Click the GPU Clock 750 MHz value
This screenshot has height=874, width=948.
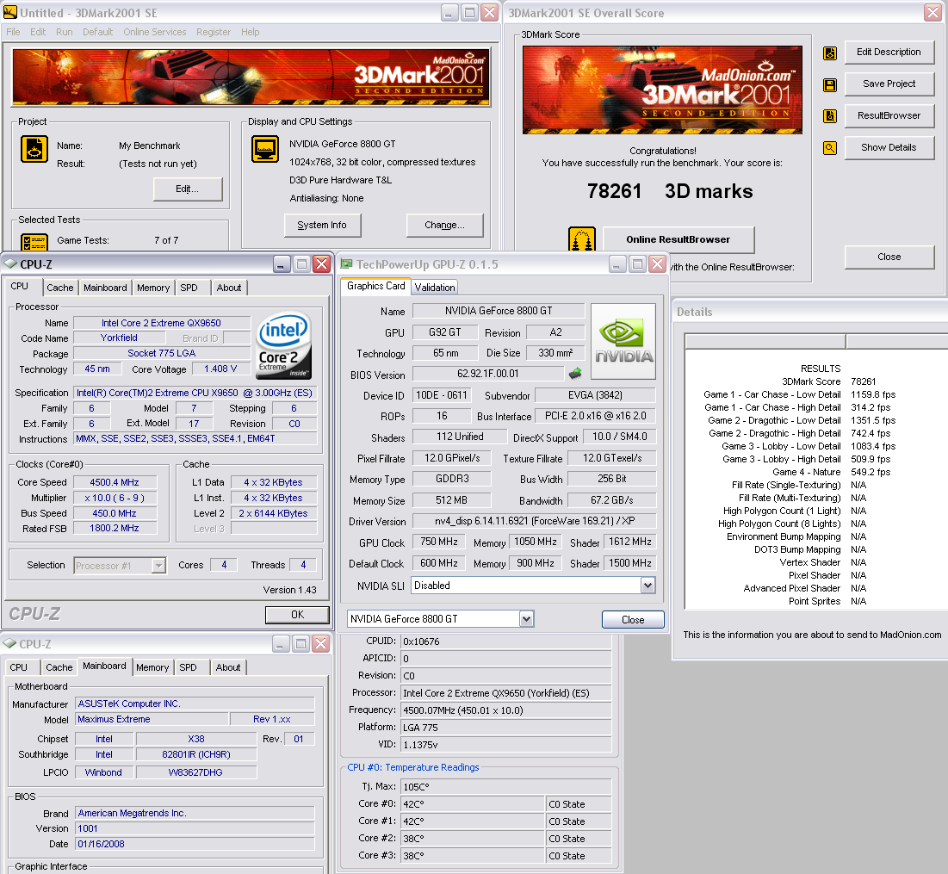click(439, 542)
